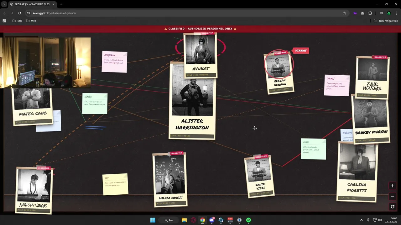Zoom out with the minus button
Screen dimensions: 401x225
click(x=393, y=196)
